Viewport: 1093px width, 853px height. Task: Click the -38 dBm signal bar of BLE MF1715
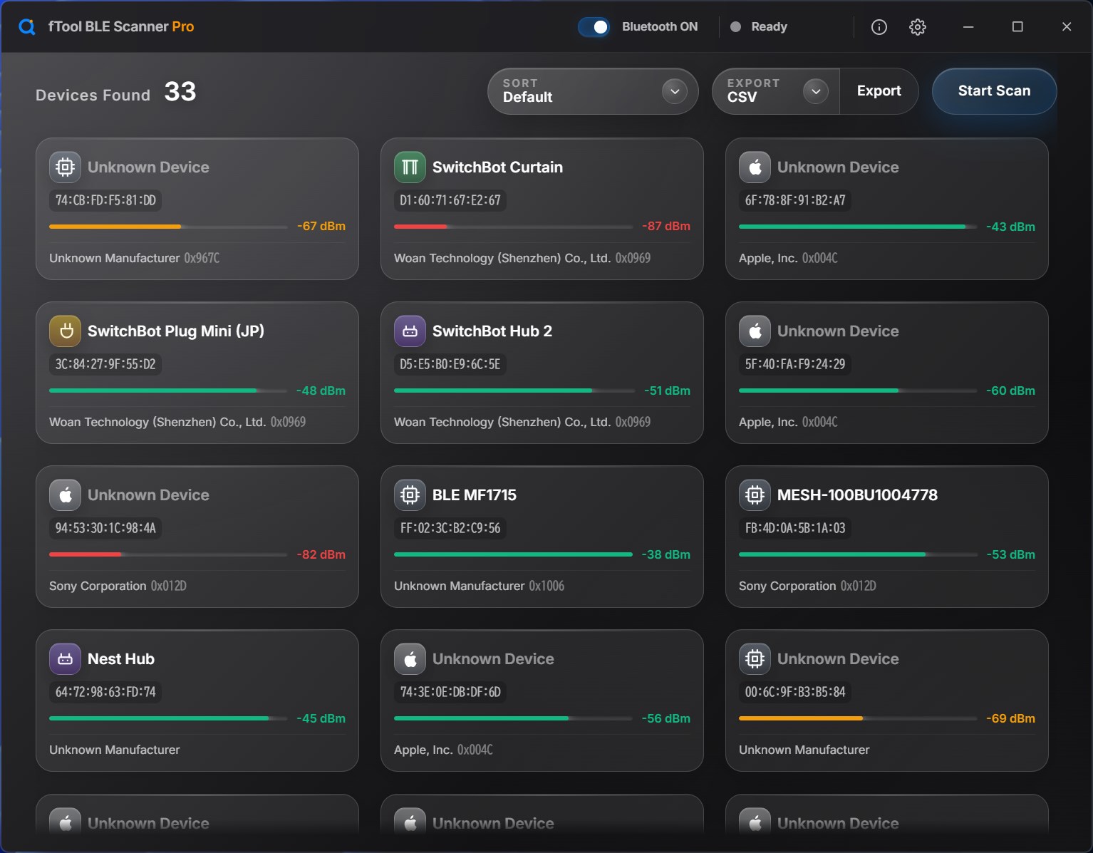(514, 554)
